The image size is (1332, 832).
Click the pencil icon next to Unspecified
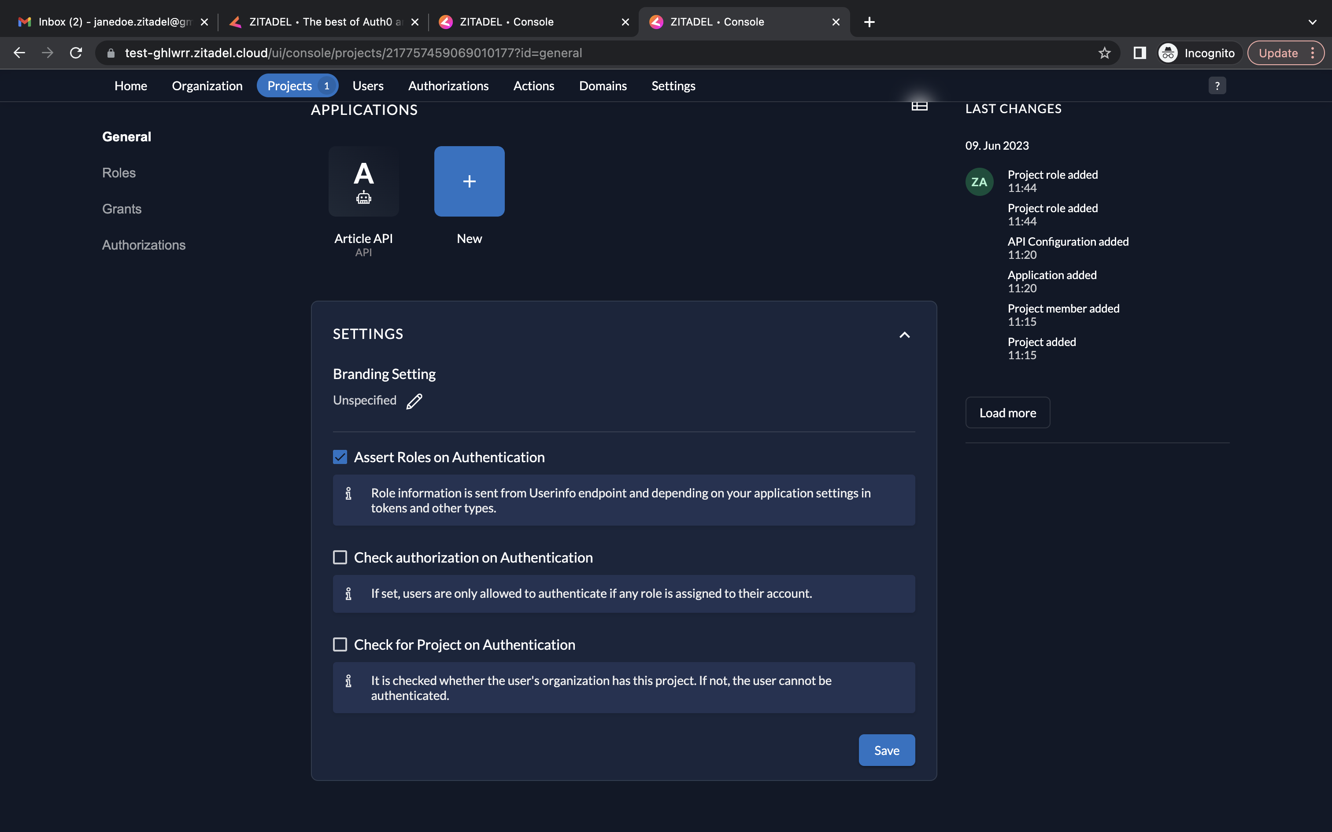[x=414, y=401]
